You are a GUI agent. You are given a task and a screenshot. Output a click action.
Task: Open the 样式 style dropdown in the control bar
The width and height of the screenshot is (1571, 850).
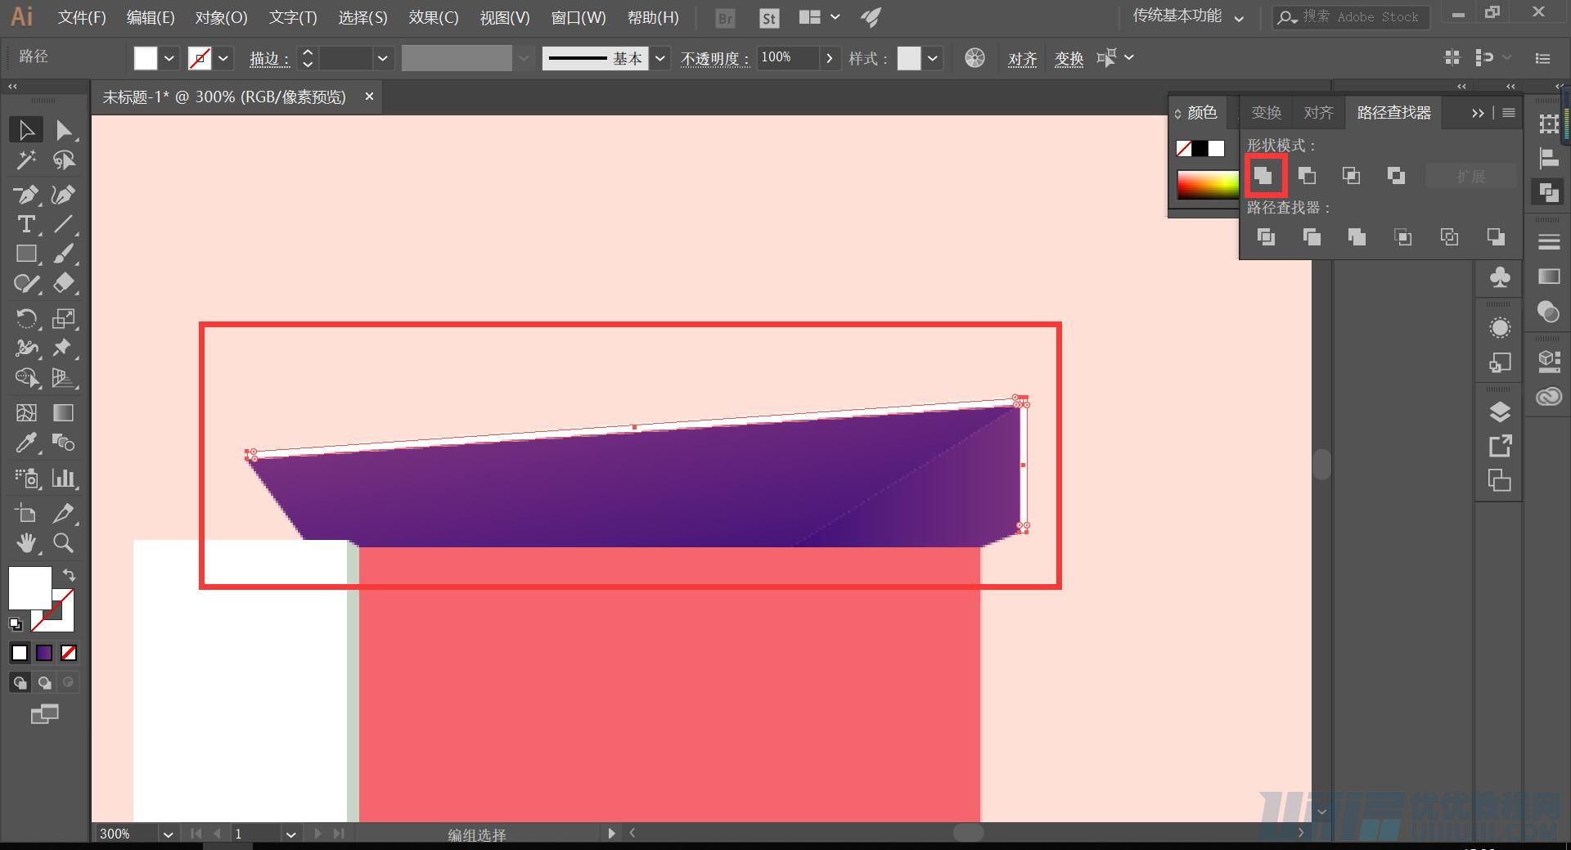[931, 58]
